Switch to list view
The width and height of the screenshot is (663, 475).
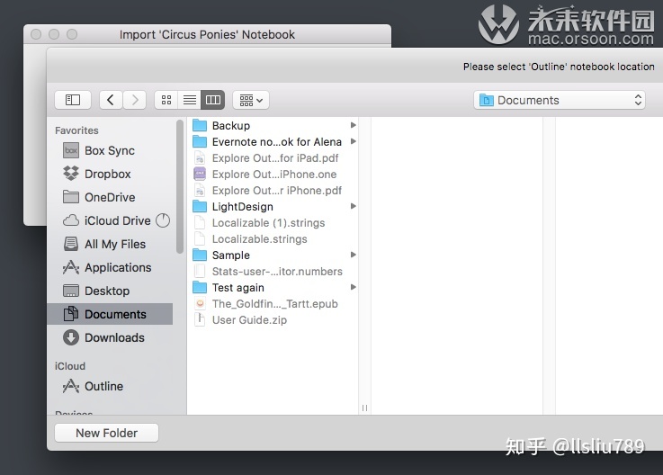[190, 100]
